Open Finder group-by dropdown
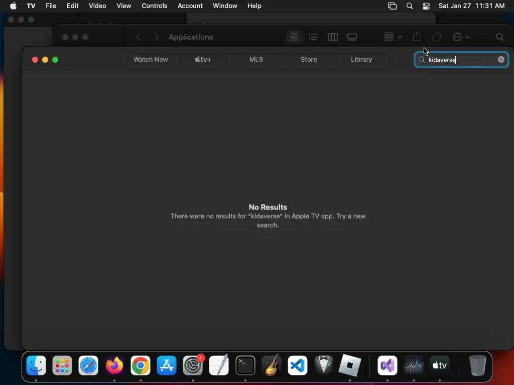514x385 pixels. click(x=393, y=37)
